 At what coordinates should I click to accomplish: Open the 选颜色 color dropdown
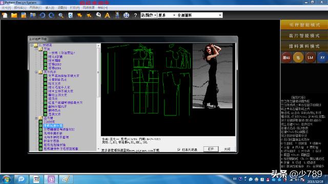click(x=149, y=15)
